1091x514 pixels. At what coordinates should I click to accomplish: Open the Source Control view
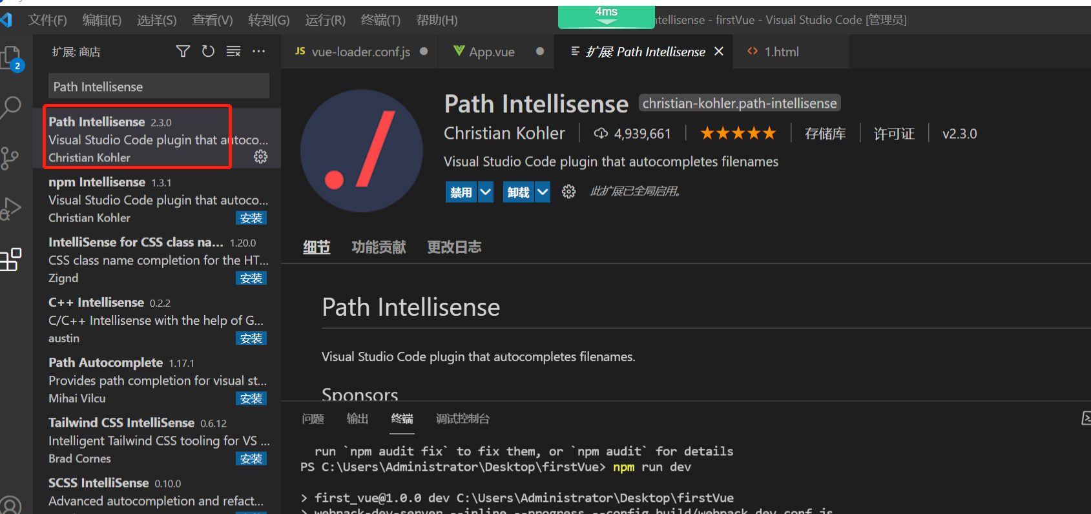pyautogui.click(x=9, y=158)
